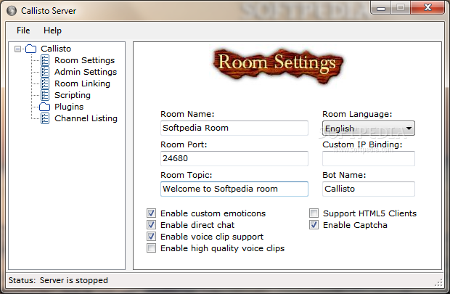Click the Scripting list icon
The width and height of the screenshot is (450, 294).
point(45,95)
